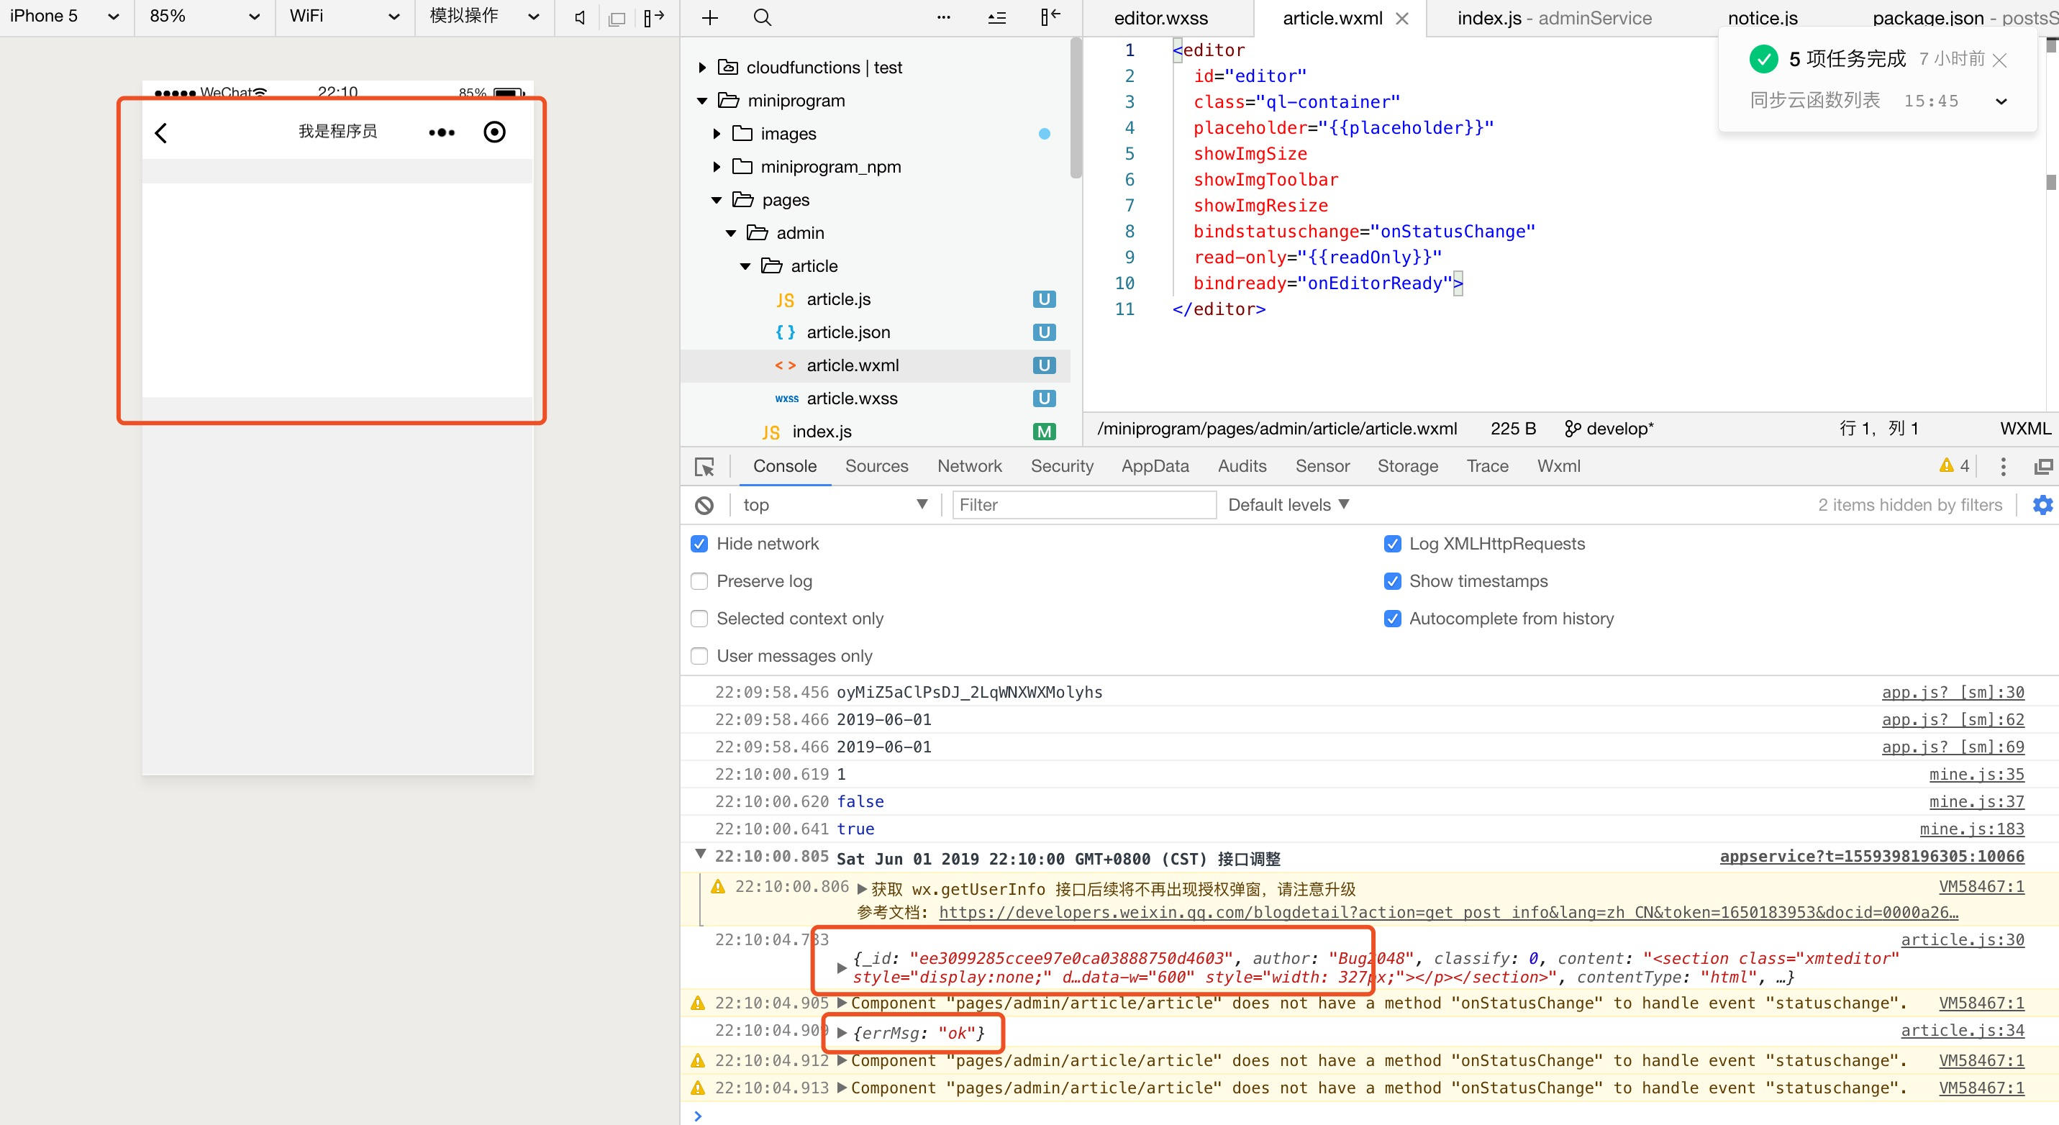Collapse the pages folder

(717, 200)
